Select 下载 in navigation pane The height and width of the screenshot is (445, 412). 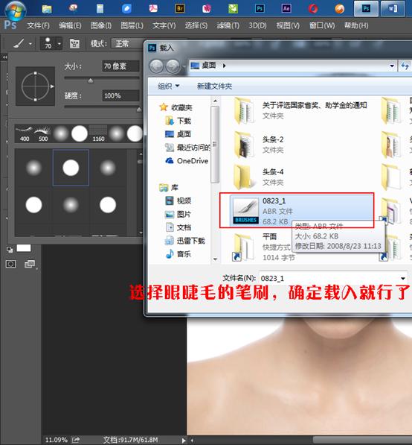coord(178,121)
